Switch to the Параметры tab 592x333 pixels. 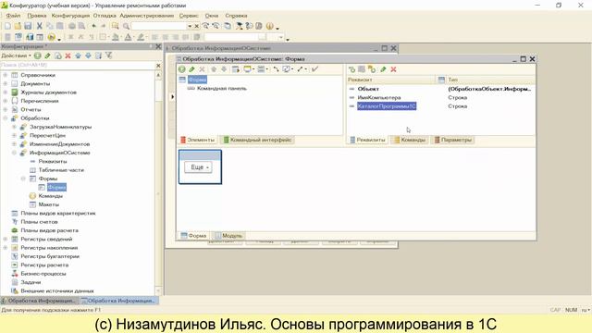[453, 140]
